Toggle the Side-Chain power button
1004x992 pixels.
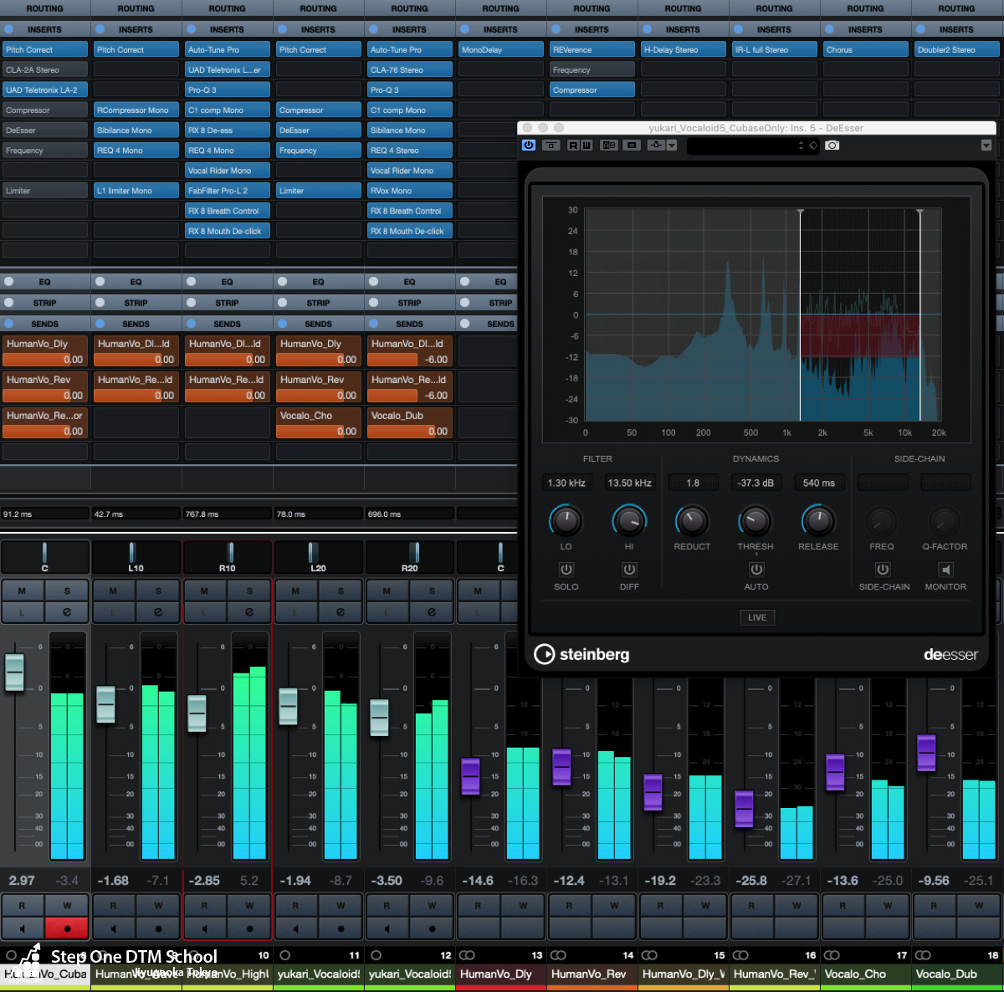883,570
